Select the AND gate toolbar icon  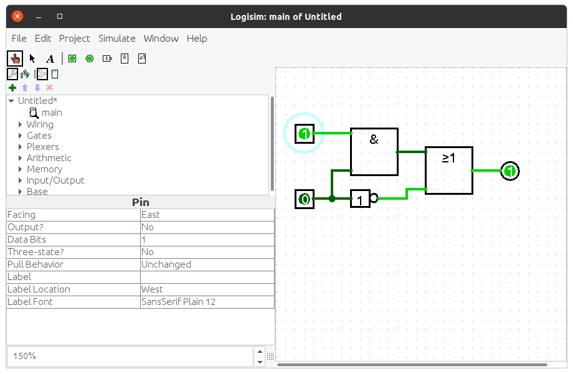click(125, 58)
